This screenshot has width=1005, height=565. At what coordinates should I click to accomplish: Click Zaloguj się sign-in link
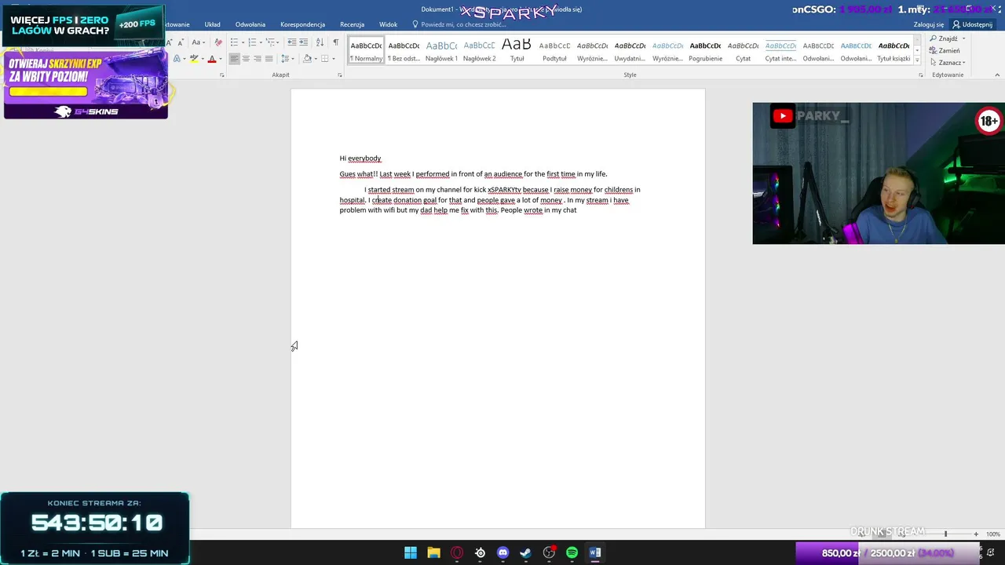[929, 24]
